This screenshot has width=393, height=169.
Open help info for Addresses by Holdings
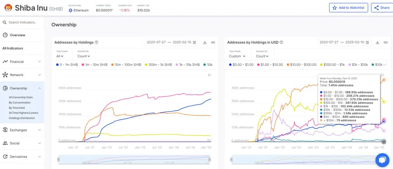pyautogui.click(x=97, y=42)
